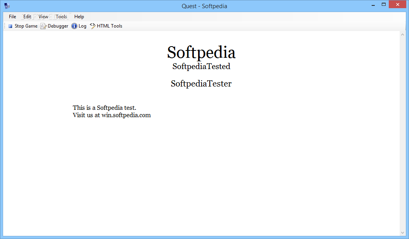
Task: Click the Stop Game label
Action: (26, 26)
